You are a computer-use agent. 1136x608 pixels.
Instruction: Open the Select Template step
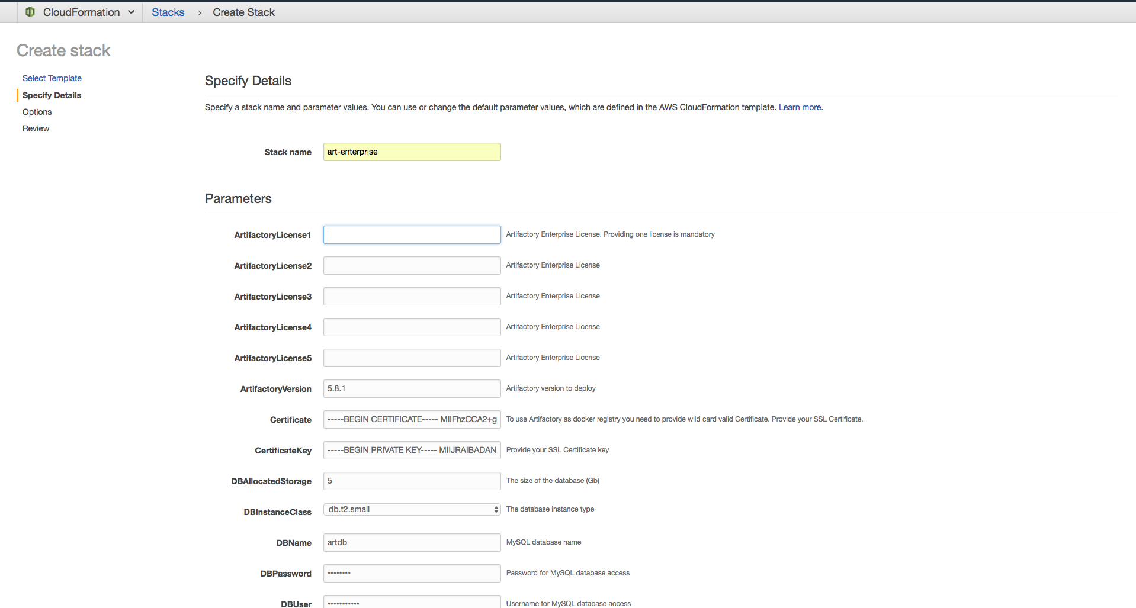tap(52, 78)
